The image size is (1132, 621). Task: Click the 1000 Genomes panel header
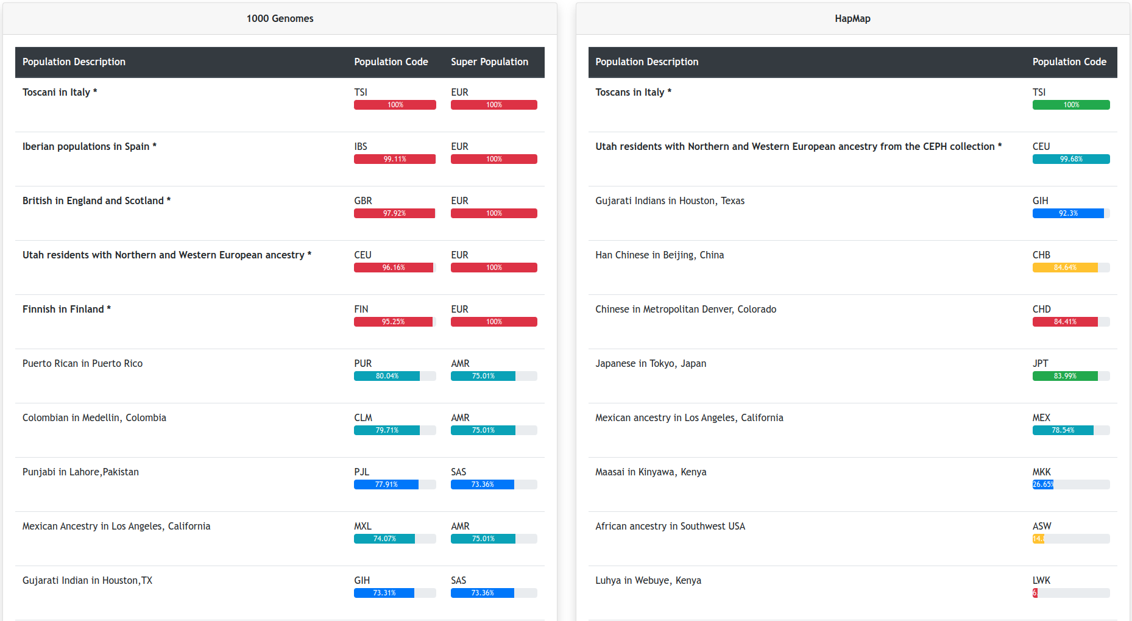(280, 19)
